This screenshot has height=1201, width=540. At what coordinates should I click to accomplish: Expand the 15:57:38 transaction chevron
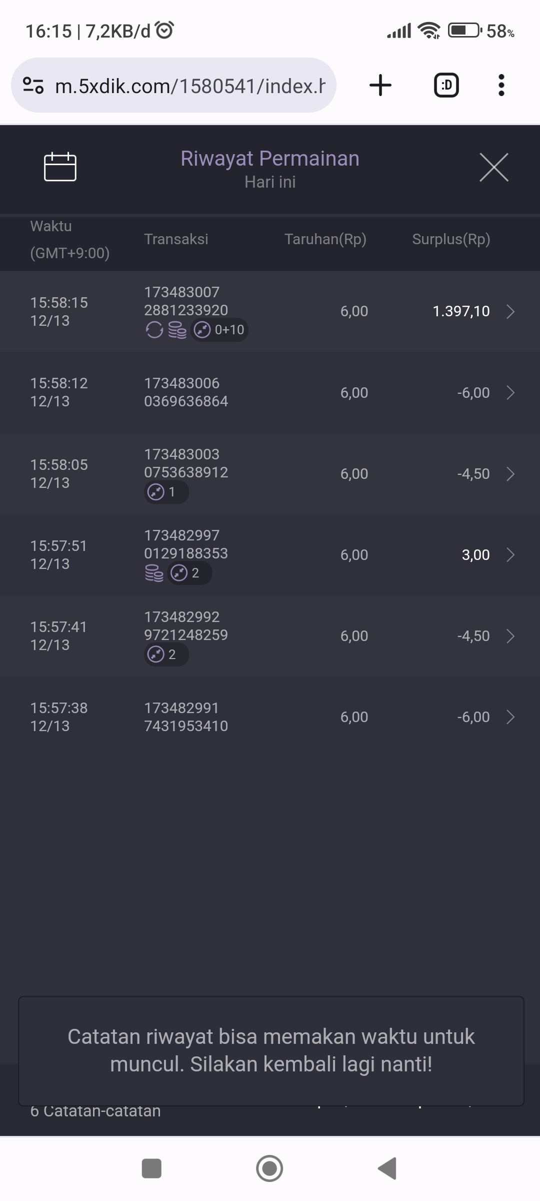[510, 717]
